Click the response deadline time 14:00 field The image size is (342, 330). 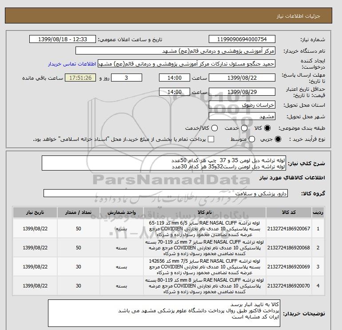[175, 78]
